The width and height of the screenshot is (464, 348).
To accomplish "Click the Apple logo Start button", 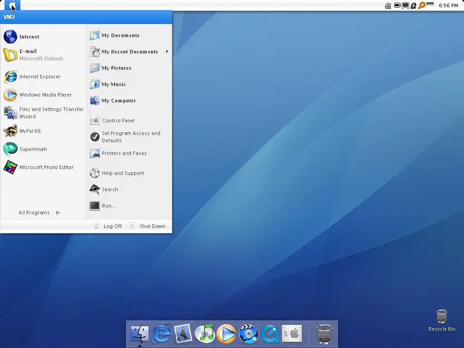I will (12, 5).
